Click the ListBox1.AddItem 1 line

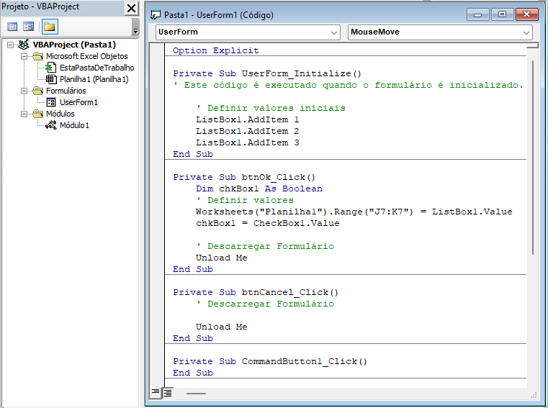click(x=248, y=119)
